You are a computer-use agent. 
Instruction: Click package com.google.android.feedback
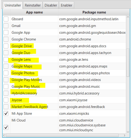(82, 107)
